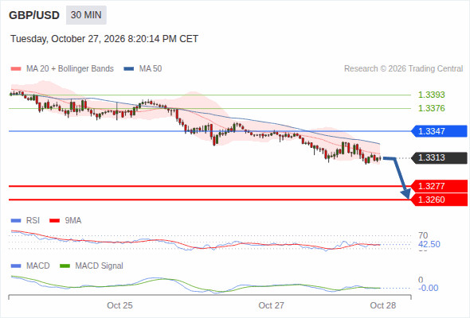Click the Oct 27 date axis label

coord(272,305)
